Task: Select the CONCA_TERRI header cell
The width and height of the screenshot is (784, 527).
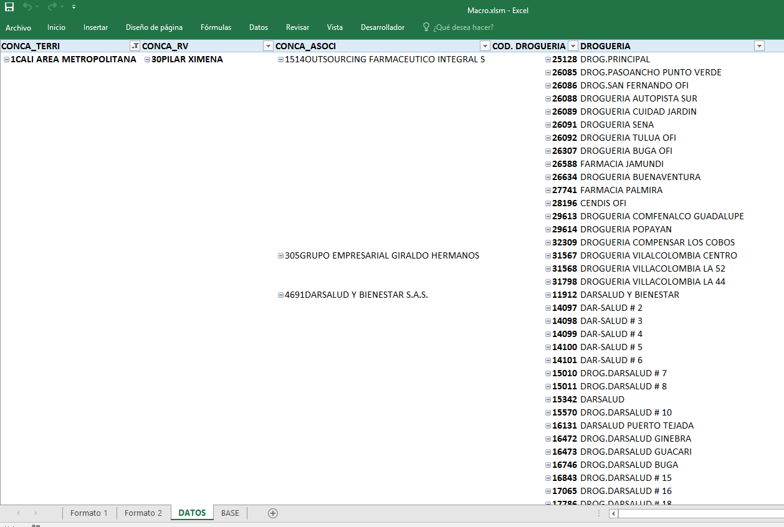Action: click(x=70, y=46)
